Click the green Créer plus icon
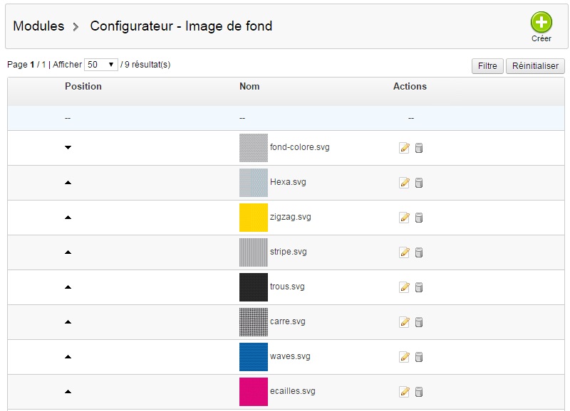 541,22
